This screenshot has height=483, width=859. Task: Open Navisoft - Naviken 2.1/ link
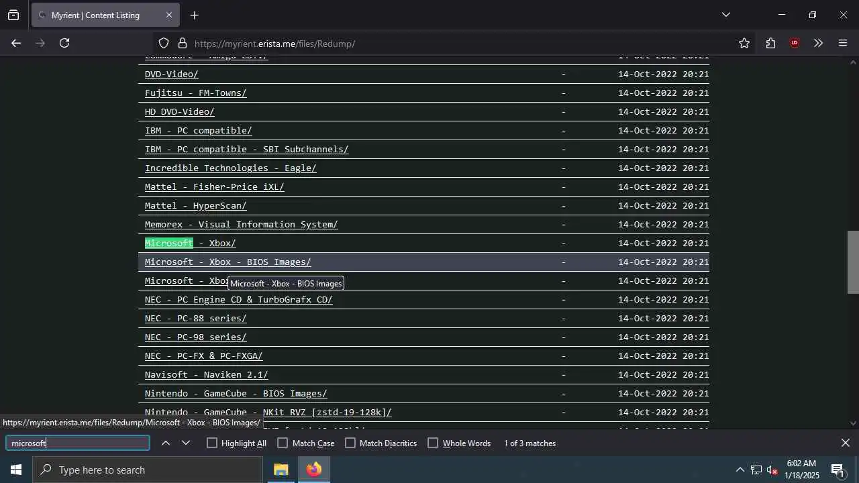point(206,374)
